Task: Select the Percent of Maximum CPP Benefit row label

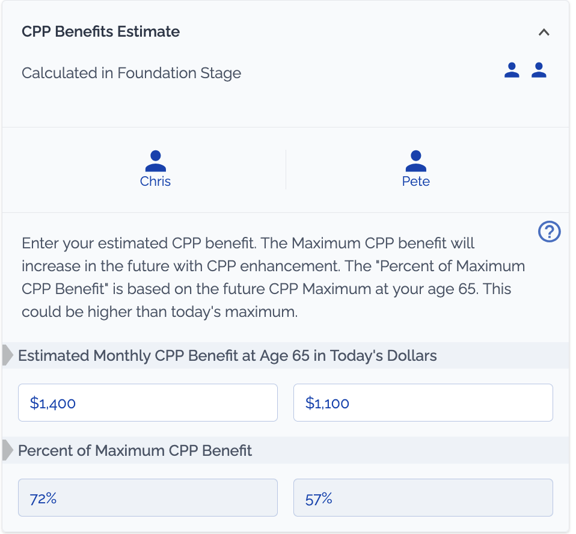Action: tap(135, 450)
